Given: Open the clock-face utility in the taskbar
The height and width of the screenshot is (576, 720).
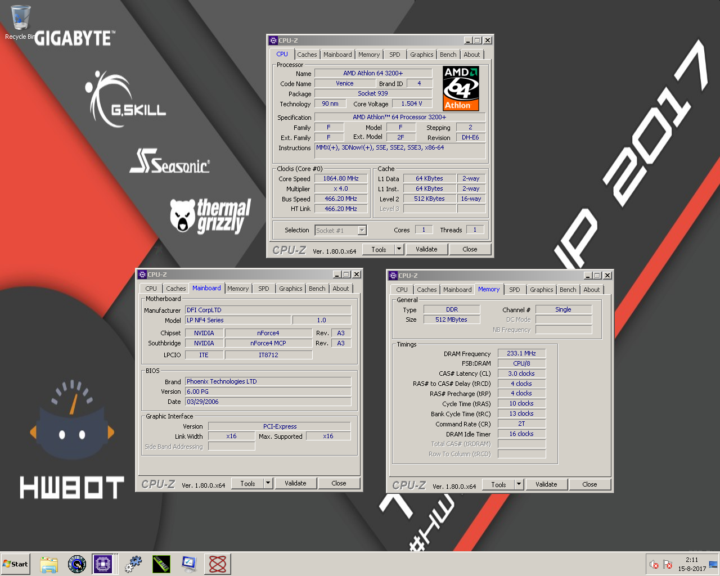Looking at the screenshot, I should 77,564.
